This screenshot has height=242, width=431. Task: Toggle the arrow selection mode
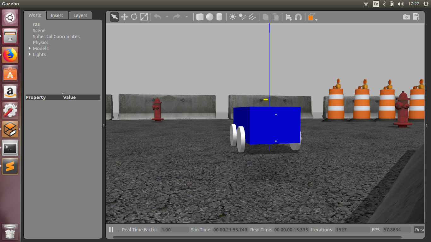coord(114,17)
